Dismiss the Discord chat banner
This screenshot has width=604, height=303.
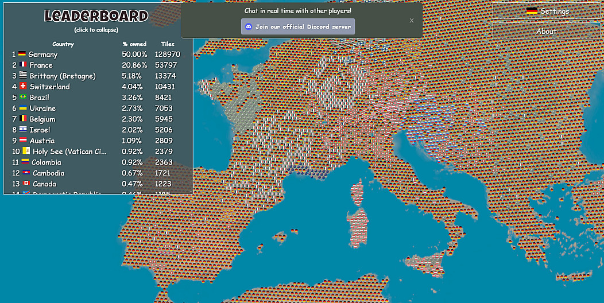point(411,21)
